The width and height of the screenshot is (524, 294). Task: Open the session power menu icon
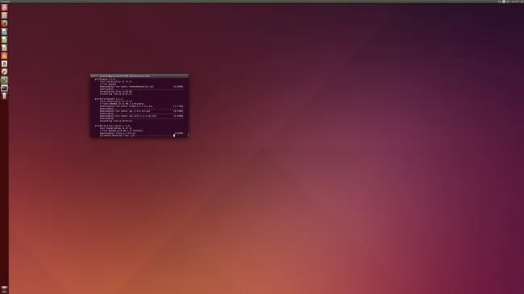coord(522,2)
